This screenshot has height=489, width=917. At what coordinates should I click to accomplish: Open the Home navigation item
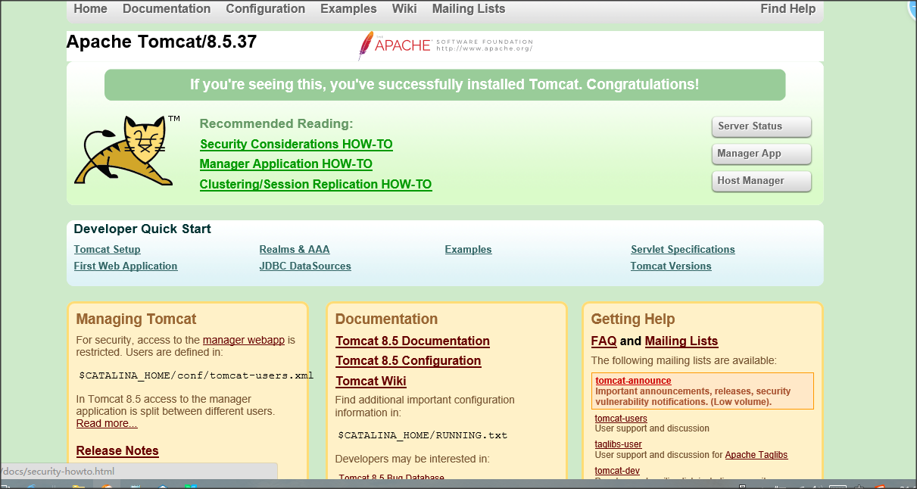(x=91, y=9)
